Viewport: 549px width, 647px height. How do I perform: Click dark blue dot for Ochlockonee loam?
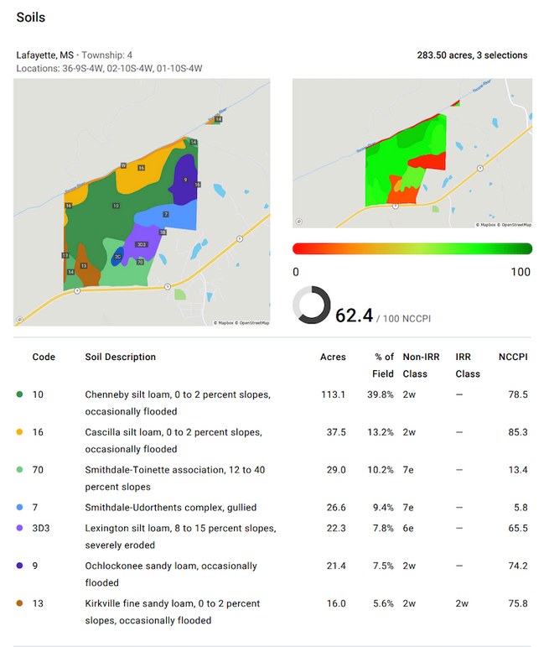[20, 566]
